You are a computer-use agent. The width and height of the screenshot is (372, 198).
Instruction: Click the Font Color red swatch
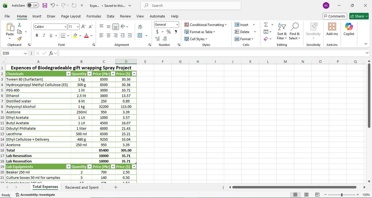(86, 35)
